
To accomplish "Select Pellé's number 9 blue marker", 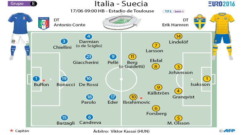I will 113,57.
